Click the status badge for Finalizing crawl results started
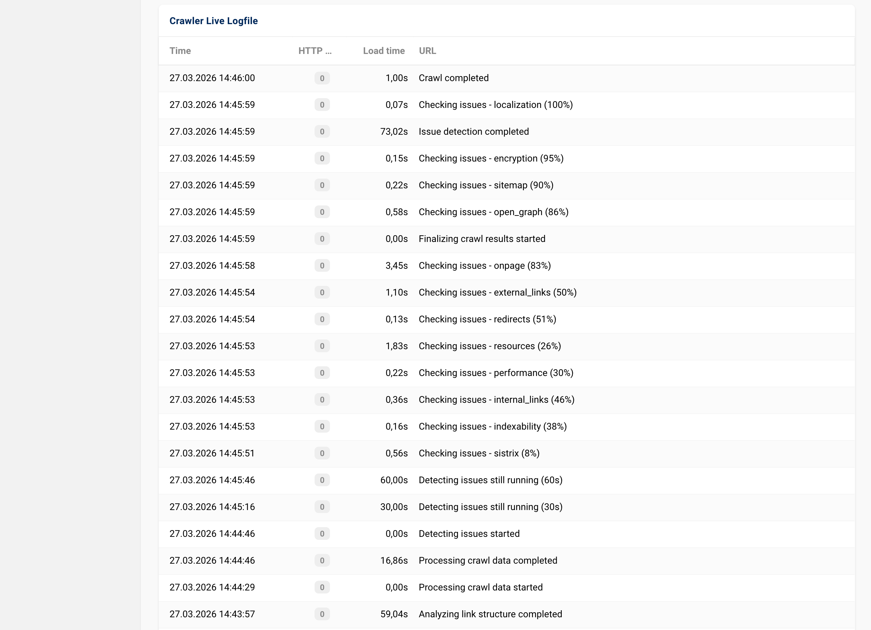The height and width of the screenshot is (630, 871). pos(322,239)
